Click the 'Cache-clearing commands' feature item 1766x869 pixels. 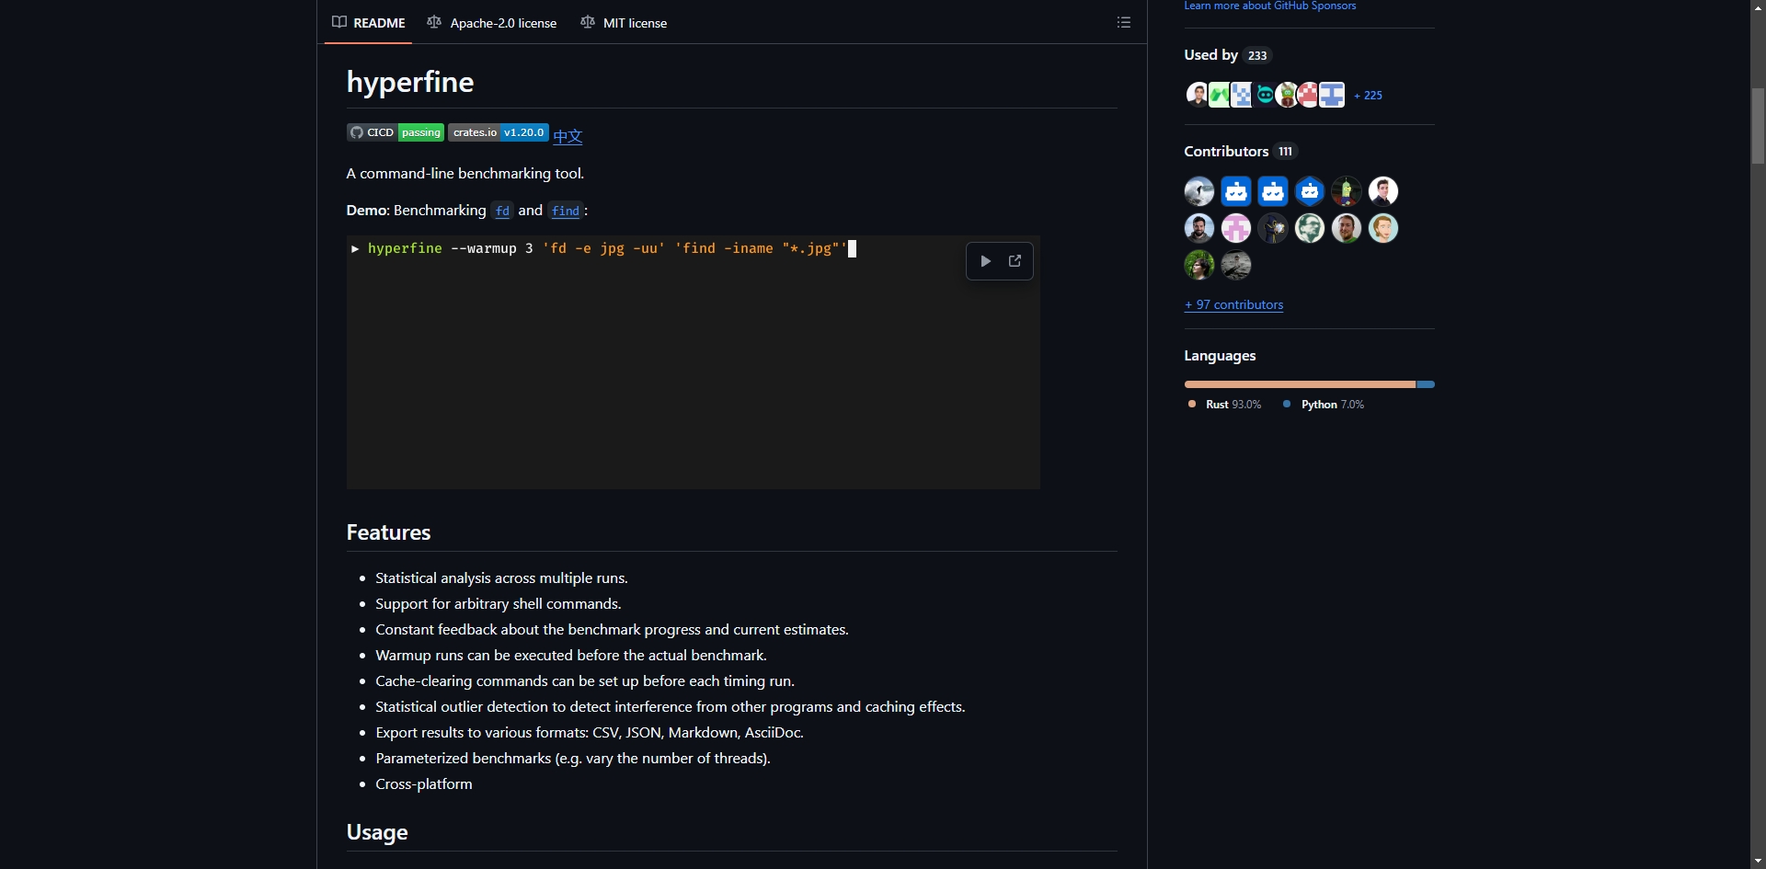[x=585, y=681]
